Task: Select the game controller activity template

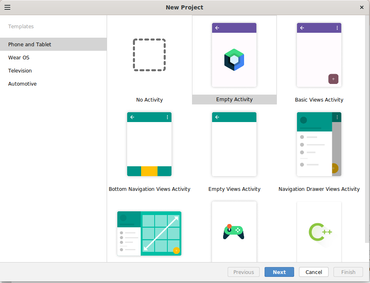Action: point(234,231)
